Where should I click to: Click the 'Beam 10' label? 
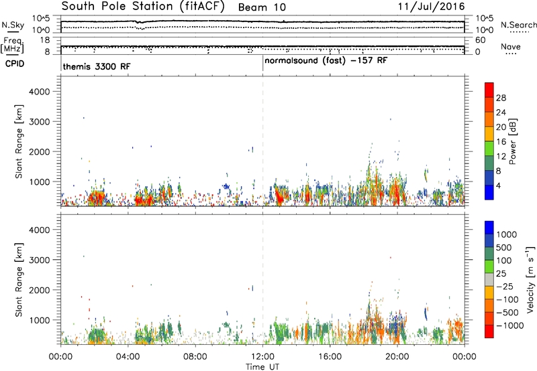(262, 7)
